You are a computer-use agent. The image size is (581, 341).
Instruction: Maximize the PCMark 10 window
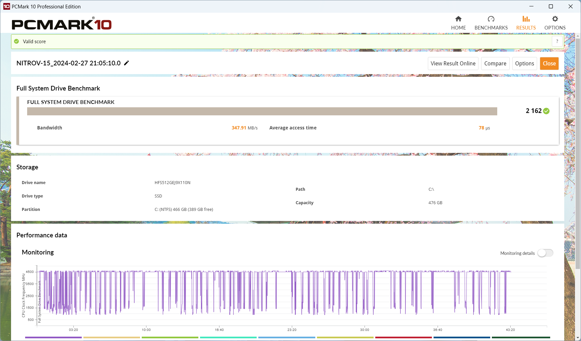(x=551, y=6)
